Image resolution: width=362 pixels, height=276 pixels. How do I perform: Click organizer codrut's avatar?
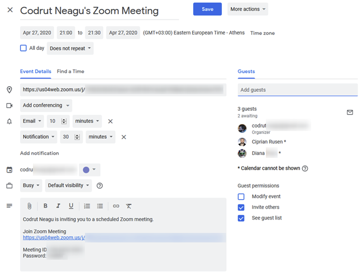242,128
